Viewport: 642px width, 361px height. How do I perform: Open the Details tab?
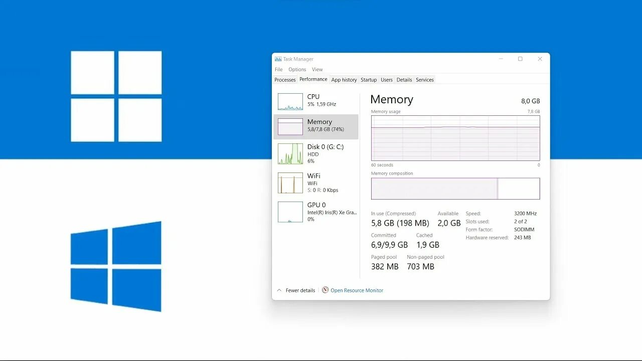[x=404, y=80]
